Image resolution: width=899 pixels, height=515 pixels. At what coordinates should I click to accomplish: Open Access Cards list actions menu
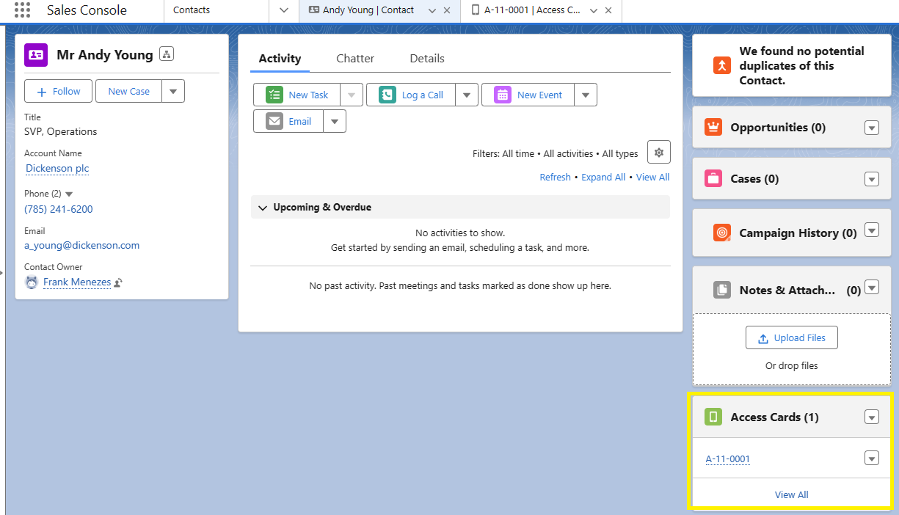click(x=872, y=417)
